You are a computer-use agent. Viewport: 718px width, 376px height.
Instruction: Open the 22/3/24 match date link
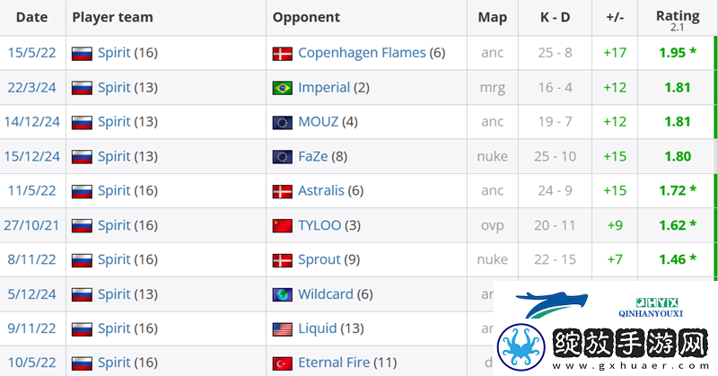pyautogui.click(x=31, y=87)
